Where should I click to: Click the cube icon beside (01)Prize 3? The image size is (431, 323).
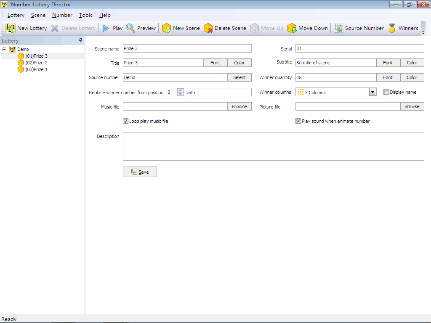(21, 56)
